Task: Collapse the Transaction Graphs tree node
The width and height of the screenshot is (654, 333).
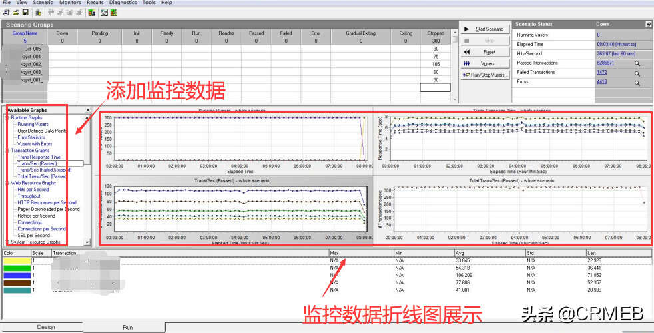Action: [x=7, y=151]
